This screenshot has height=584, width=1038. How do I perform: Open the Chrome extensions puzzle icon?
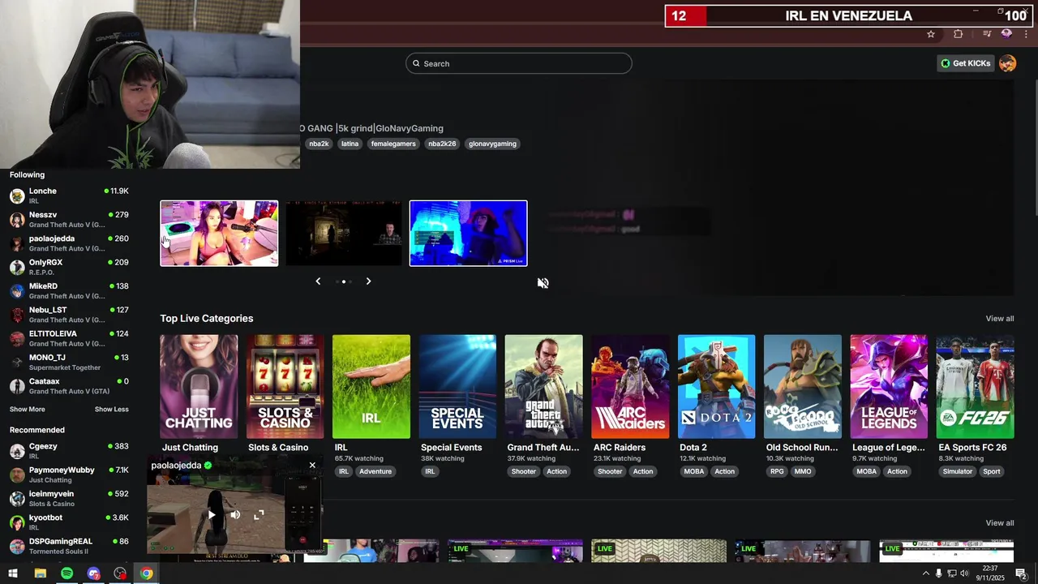click(959, 34)
